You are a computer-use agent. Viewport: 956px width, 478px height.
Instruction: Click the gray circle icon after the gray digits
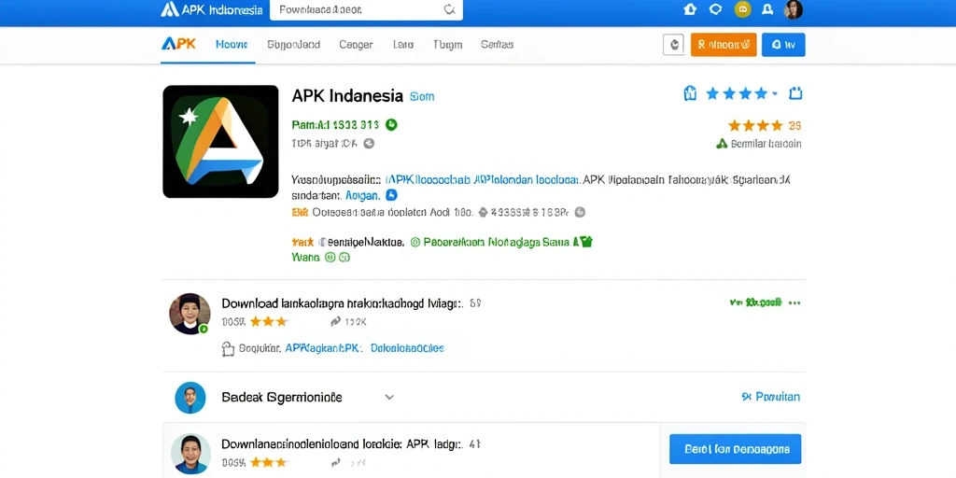pyautogui.click(x=581, y=212)
